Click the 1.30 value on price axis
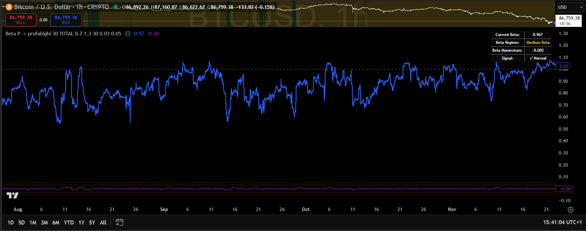Viewport: 586px width, 231px height. point(563,33)
